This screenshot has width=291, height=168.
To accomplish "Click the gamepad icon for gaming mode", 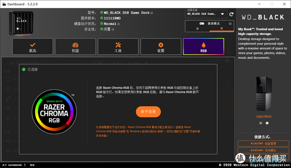I will point(202,23).
